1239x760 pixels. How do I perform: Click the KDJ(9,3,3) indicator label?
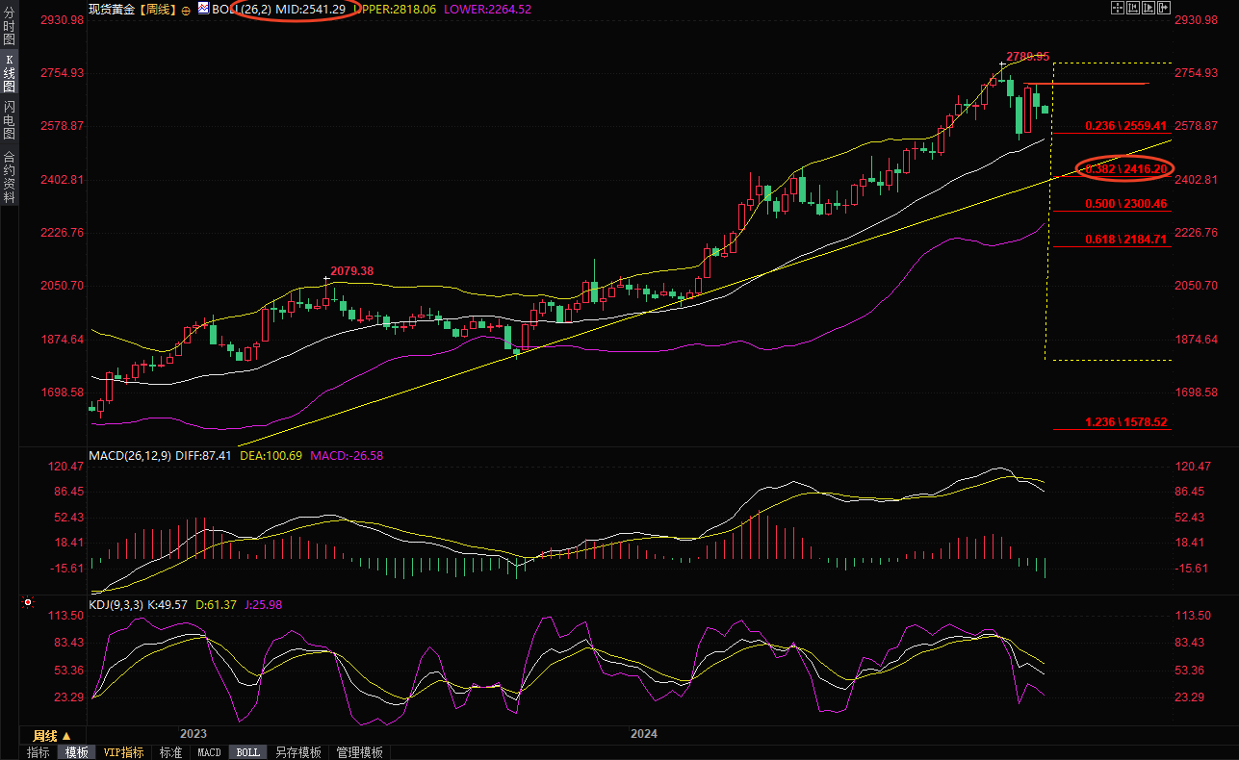[116, 605]
